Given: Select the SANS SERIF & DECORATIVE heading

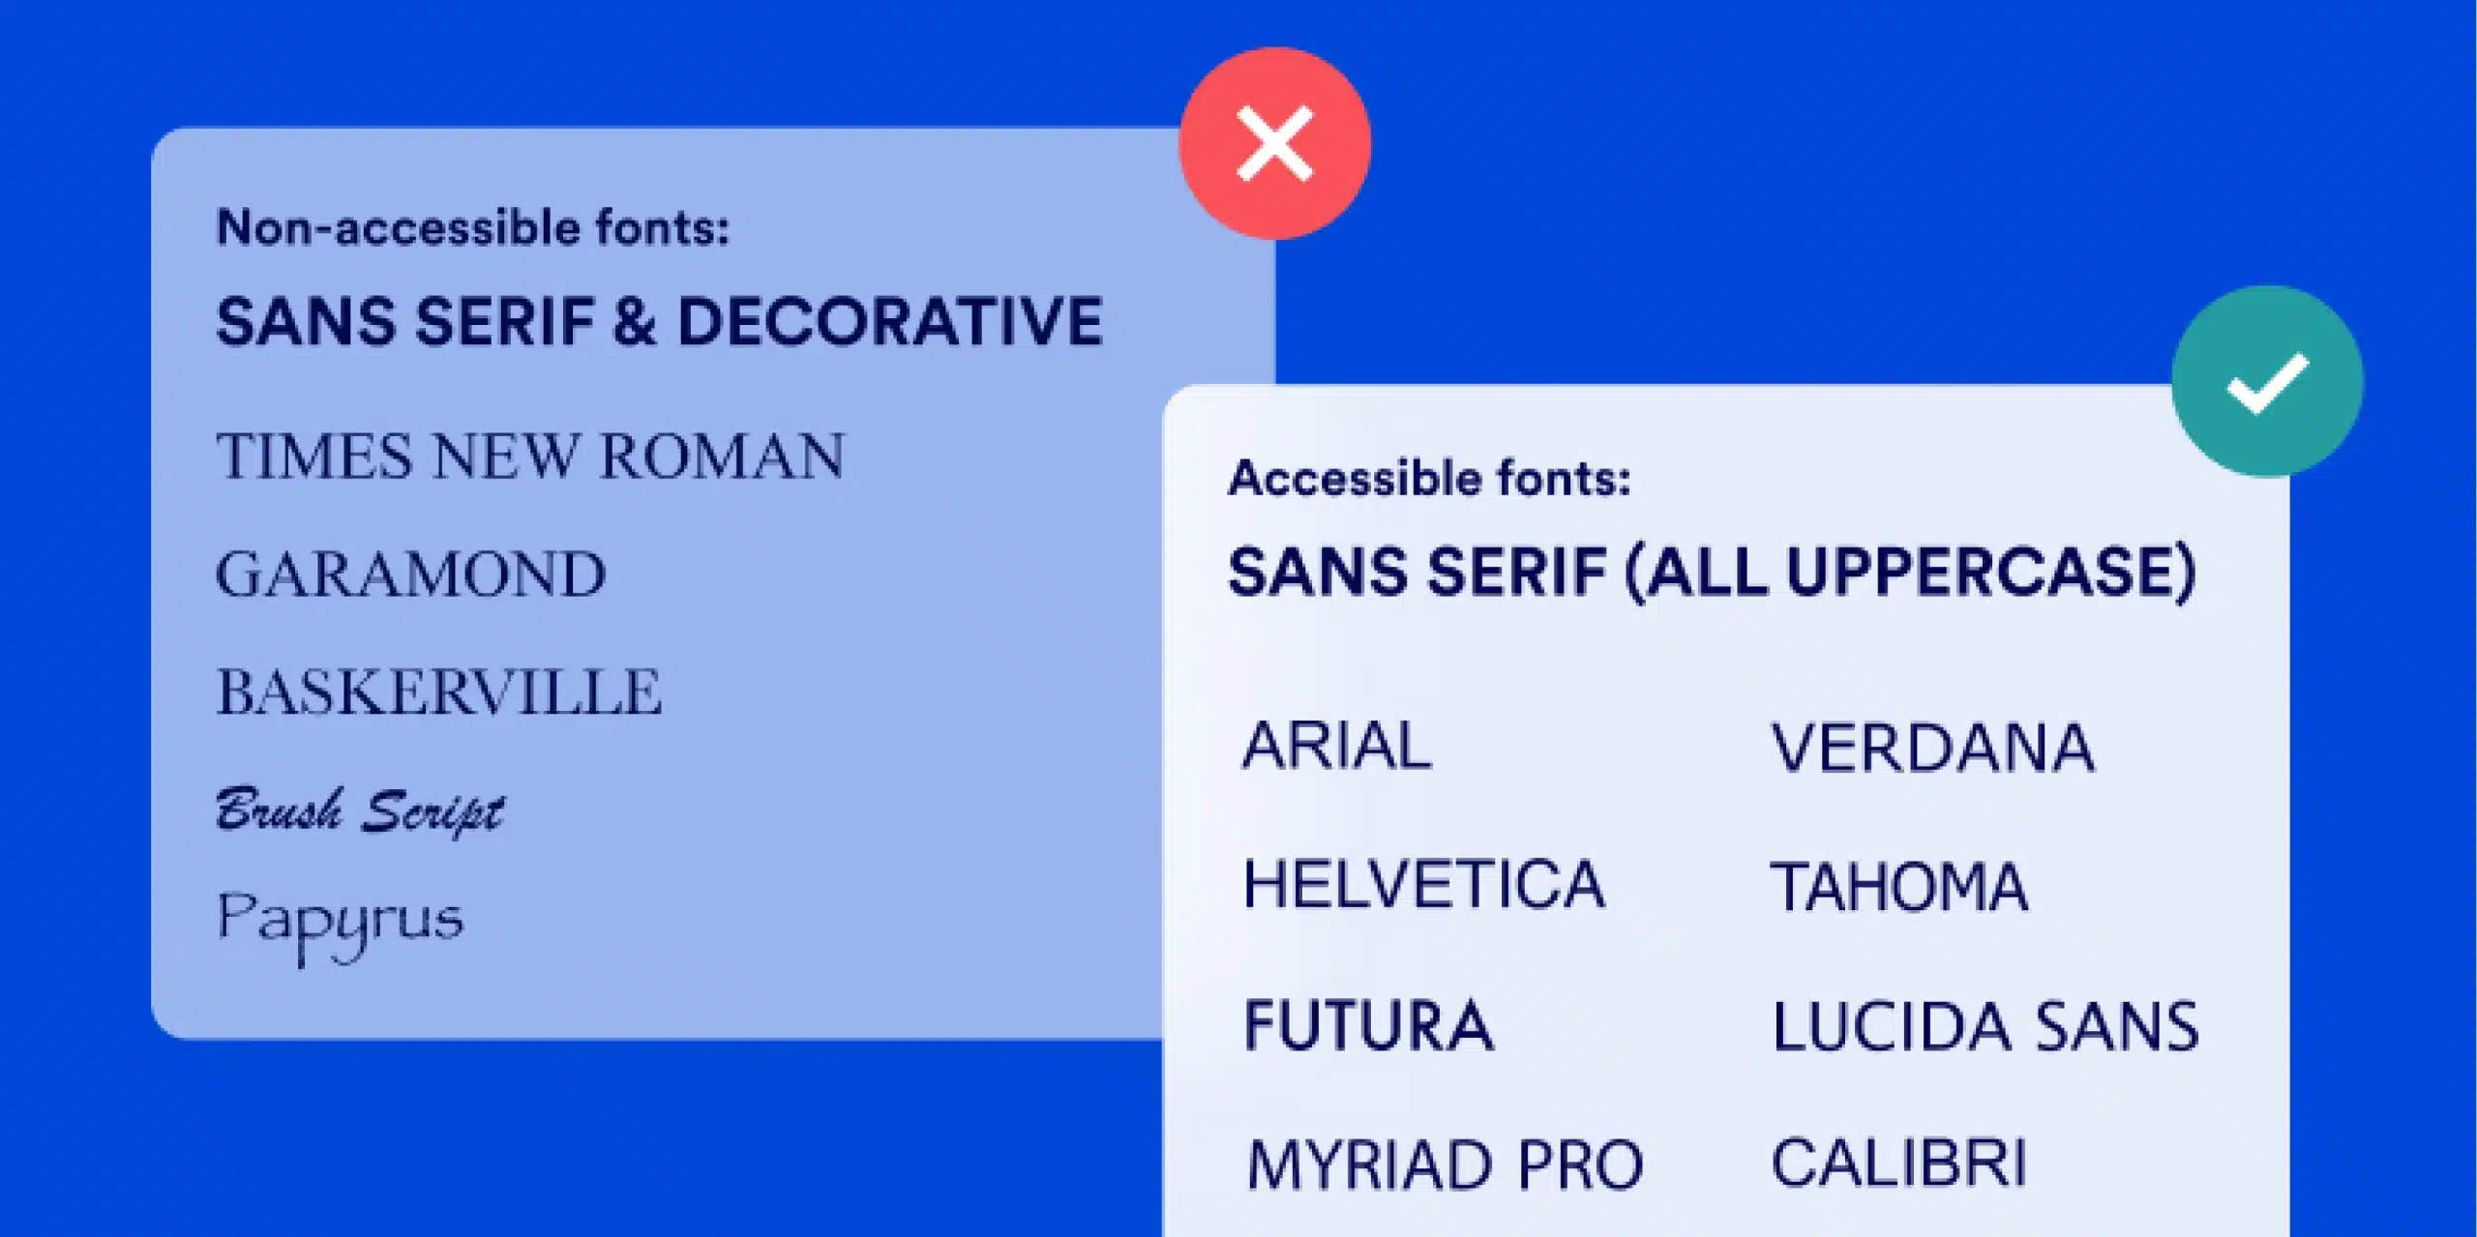Looking at the screenshot, I should [659, 321].
